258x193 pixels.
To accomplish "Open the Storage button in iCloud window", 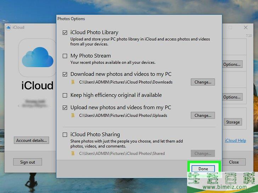I will [233, 122].
